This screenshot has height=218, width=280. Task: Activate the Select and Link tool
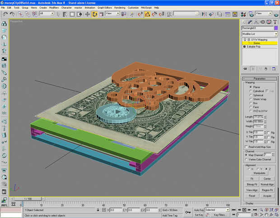point(20,14)
